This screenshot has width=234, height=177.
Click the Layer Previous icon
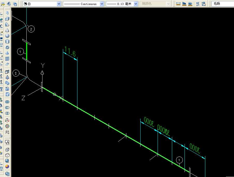[x=9, y=4]
